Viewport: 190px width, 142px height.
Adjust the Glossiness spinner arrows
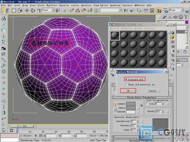tap(137, 126)
